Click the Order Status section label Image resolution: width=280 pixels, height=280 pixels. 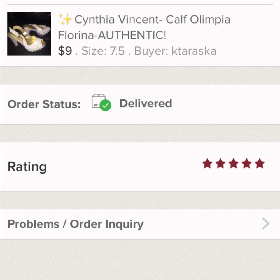click(44, 104)
